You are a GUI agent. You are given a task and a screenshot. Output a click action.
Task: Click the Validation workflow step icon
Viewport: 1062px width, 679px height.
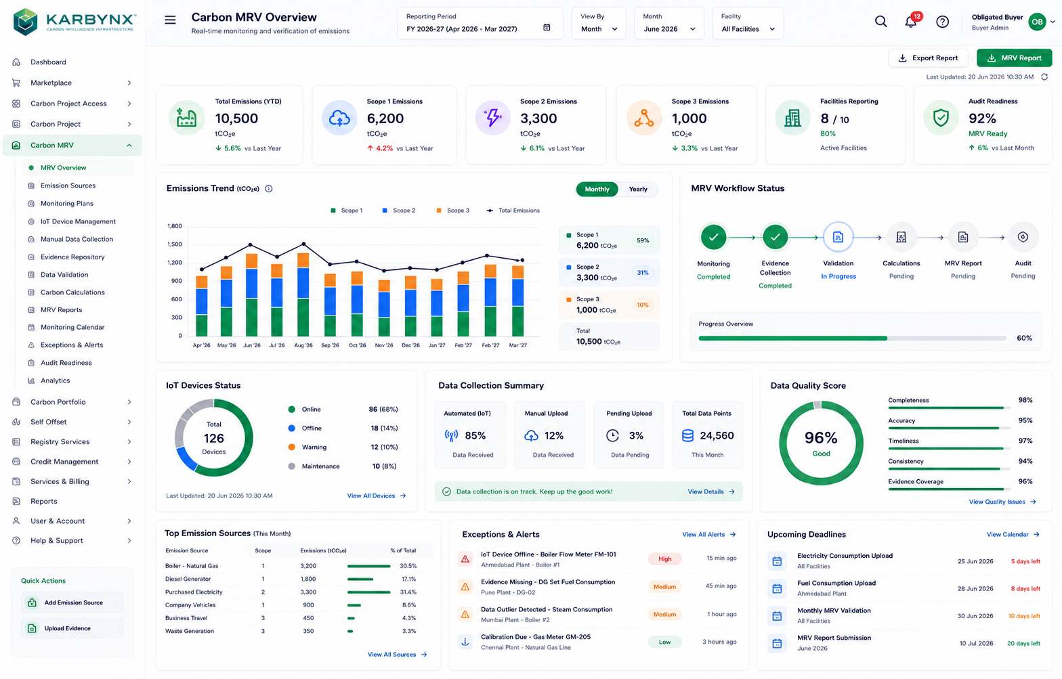[838, 237]
